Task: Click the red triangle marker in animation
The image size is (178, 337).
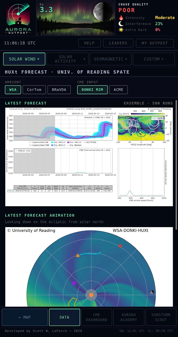Action: point(120,246)
